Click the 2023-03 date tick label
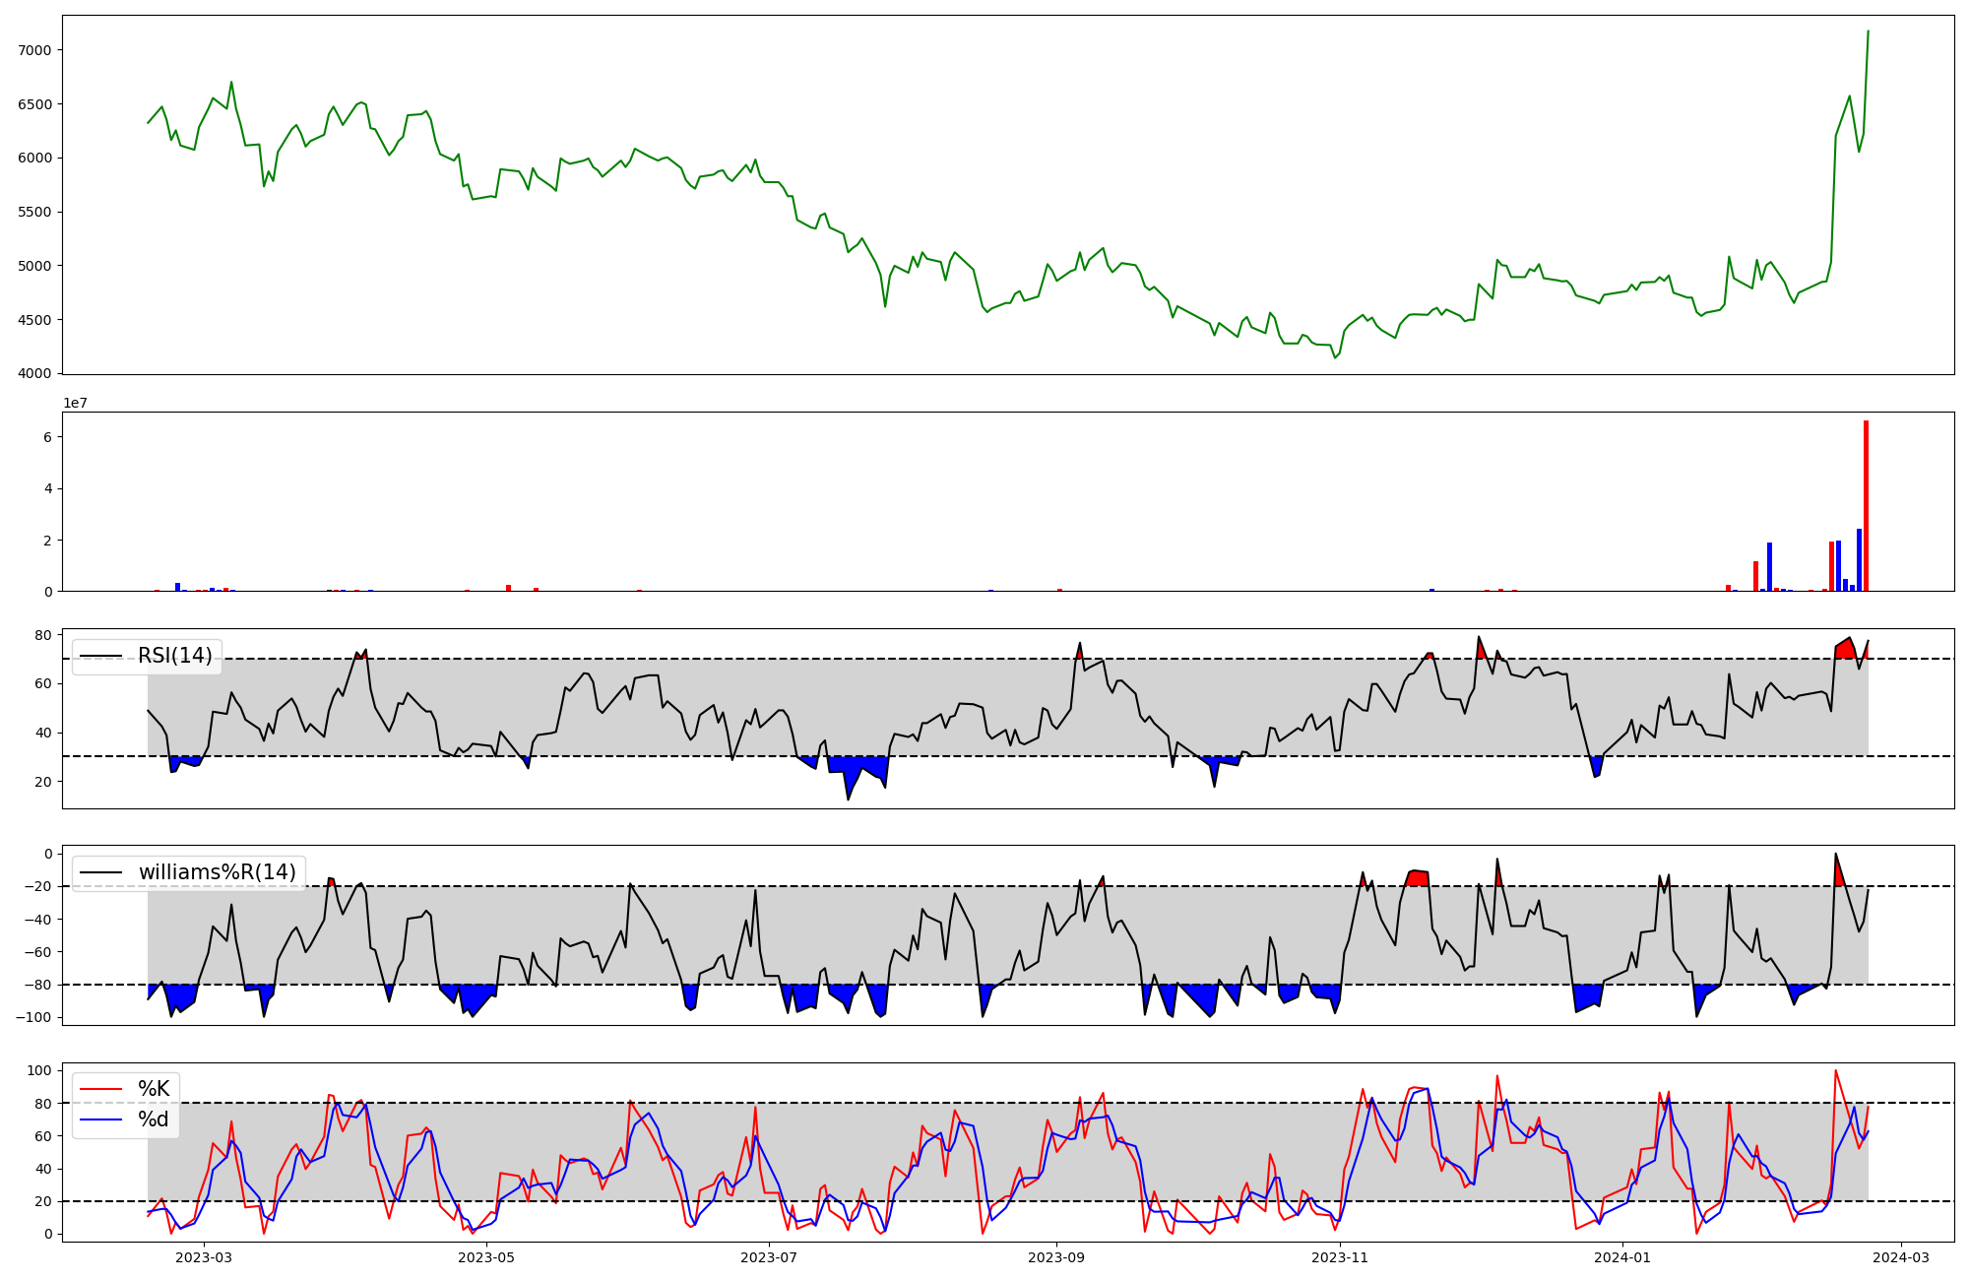Image resolution: width=1969 pixels, height=1280 pixels. [x=204, y=1257]
